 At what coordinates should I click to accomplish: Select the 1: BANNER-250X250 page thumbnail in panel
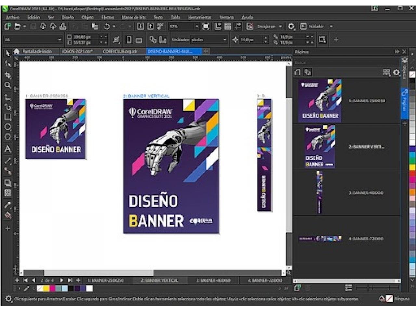click(x=320, y=101)
